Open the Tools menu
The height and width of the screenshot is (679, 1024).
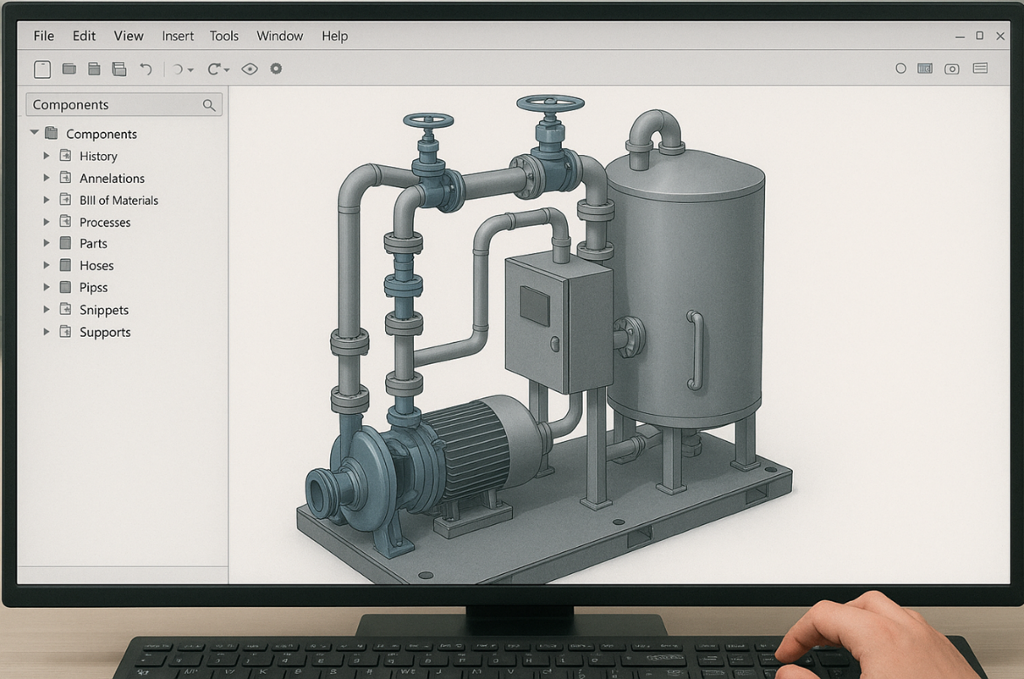pyautogui.click(x=224, y=36)
